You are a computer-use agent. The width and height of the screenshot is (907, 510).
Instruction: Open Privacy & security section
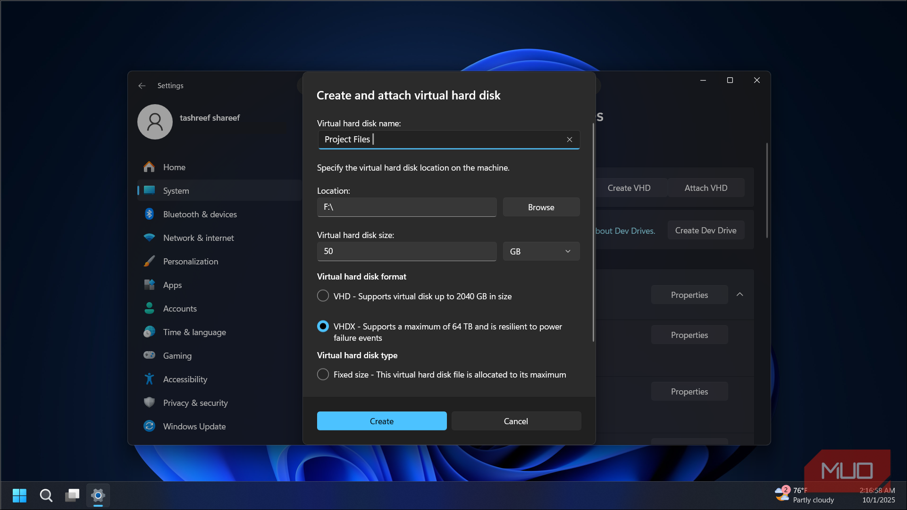[195, 403]
